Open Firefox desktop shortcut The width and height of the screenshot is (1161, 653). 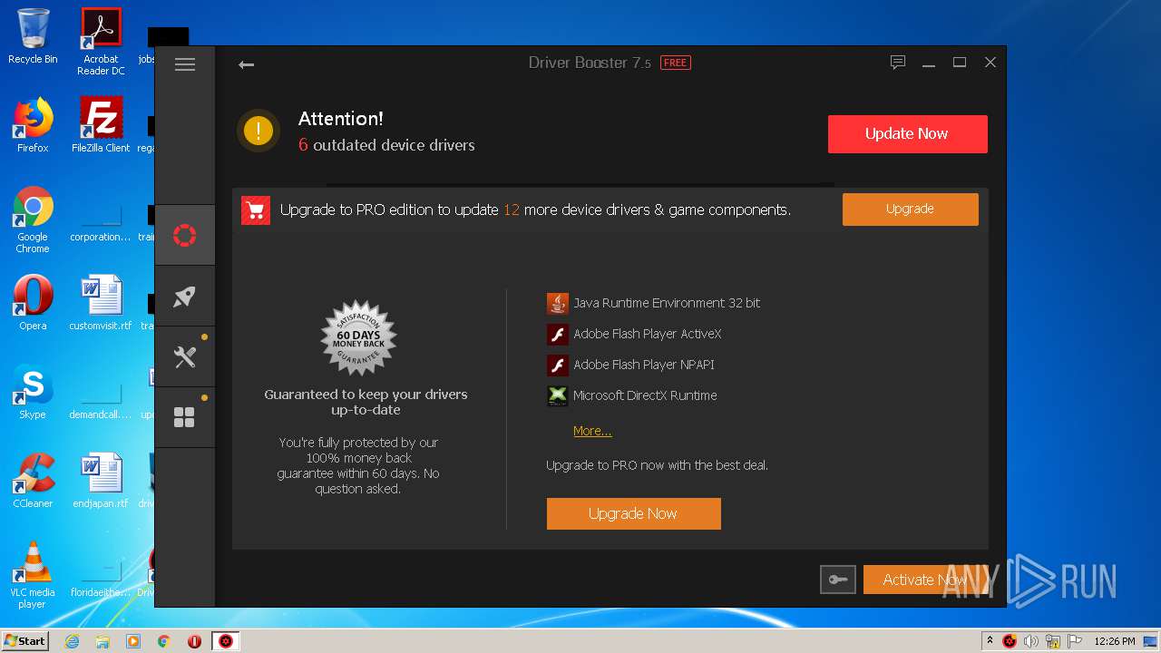(33, 125)
